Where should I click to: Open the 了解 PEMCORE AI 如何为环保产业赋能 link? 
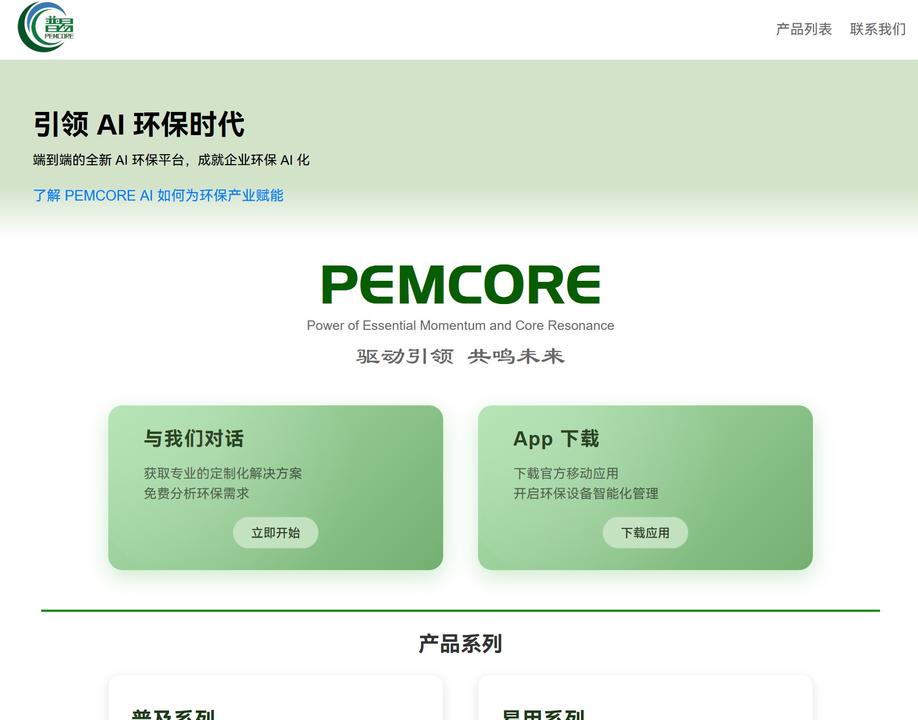point(158,195)
